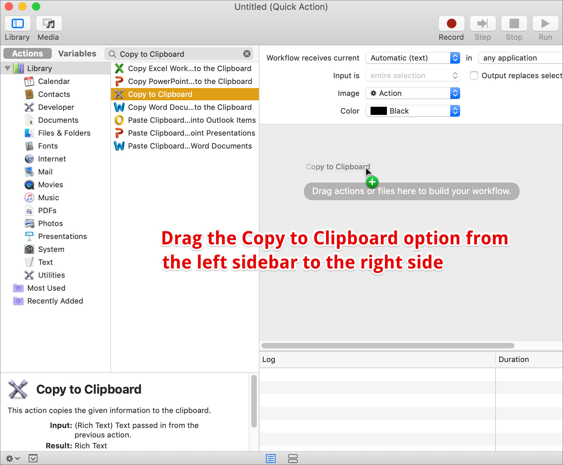Select the Paste Clipboard into Outlook Items action
Screen dimensions: 563x465
click(191, 120)
